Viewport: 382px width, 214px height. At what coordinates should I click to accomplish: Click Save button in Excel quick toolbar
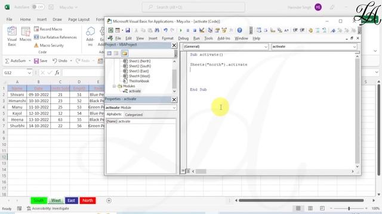(x=41, y=61)
